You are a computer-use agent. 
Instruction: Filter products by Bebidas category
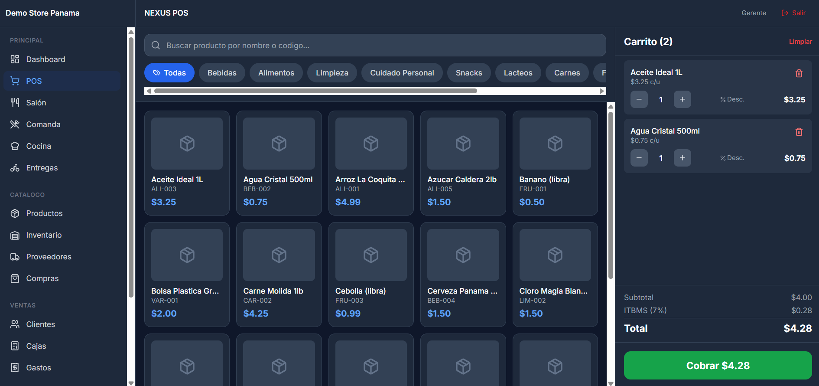tap(222, 73)
